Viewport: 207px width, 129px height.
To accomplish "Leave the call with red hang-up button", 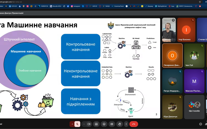I will tap(134, 124).
